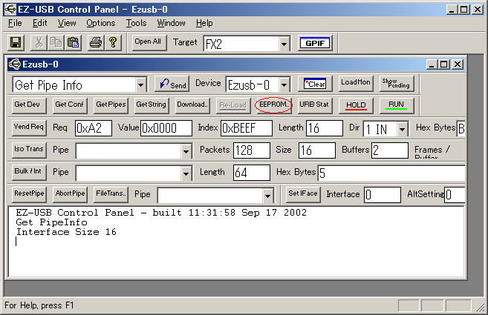Click the ResetPipe button
Image resolution: width=488 pixels, height=315 pixels.
click(29, 194)
